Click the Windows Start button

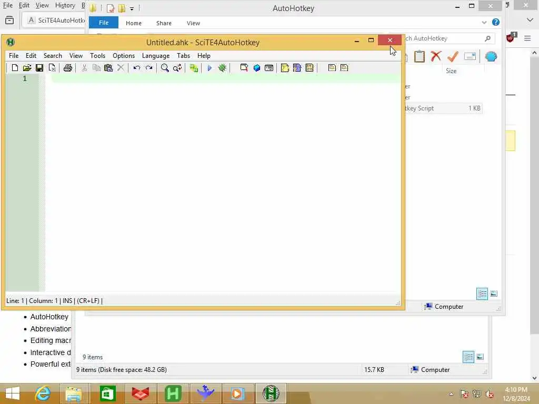13,393
